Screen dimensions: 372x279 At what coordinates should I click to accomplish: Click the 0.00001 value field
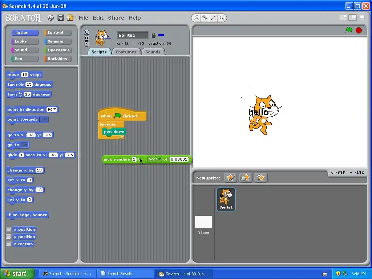(x=179, y=159)
